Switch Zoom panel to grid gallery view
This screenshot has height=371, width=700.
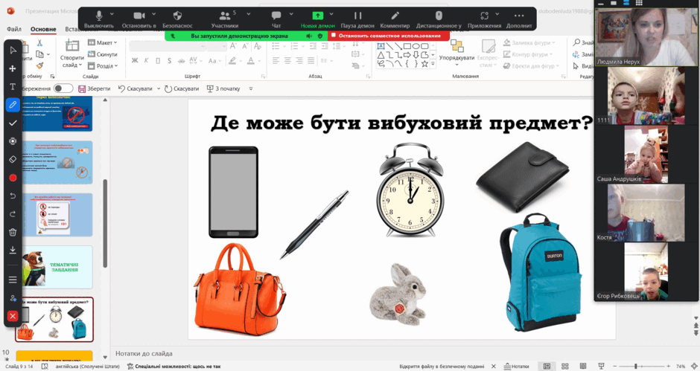click(639, 3)
